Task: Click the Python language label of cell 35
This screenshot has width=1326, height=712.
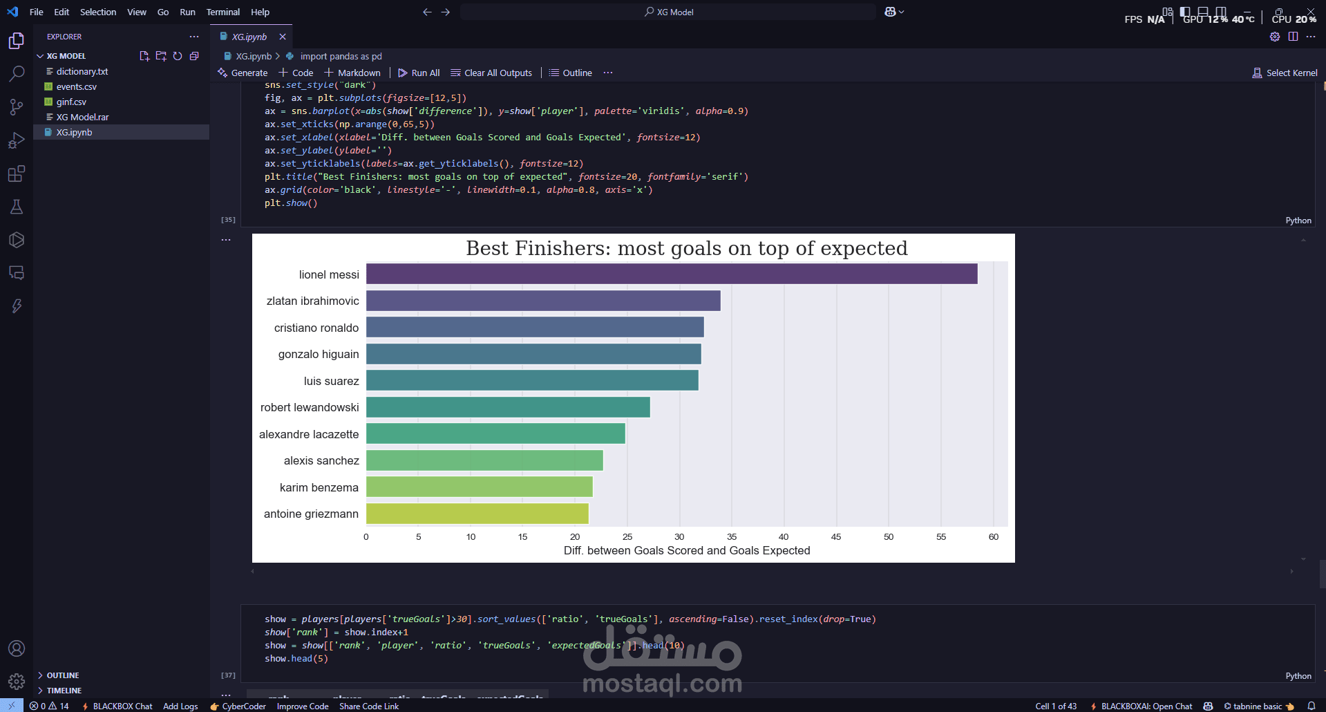Action: (1298, 221)
